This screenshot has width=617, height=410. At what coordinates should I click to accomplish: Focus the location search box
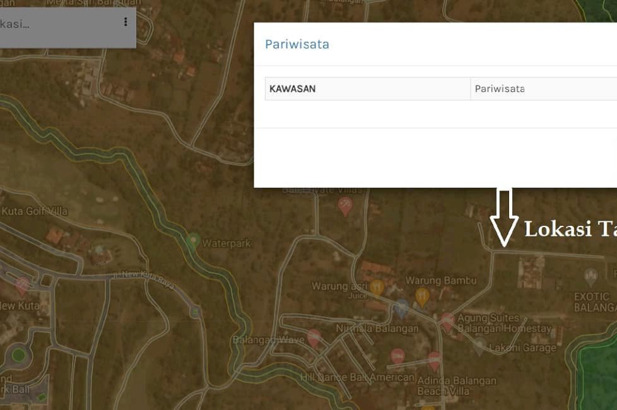pos(57,25)
